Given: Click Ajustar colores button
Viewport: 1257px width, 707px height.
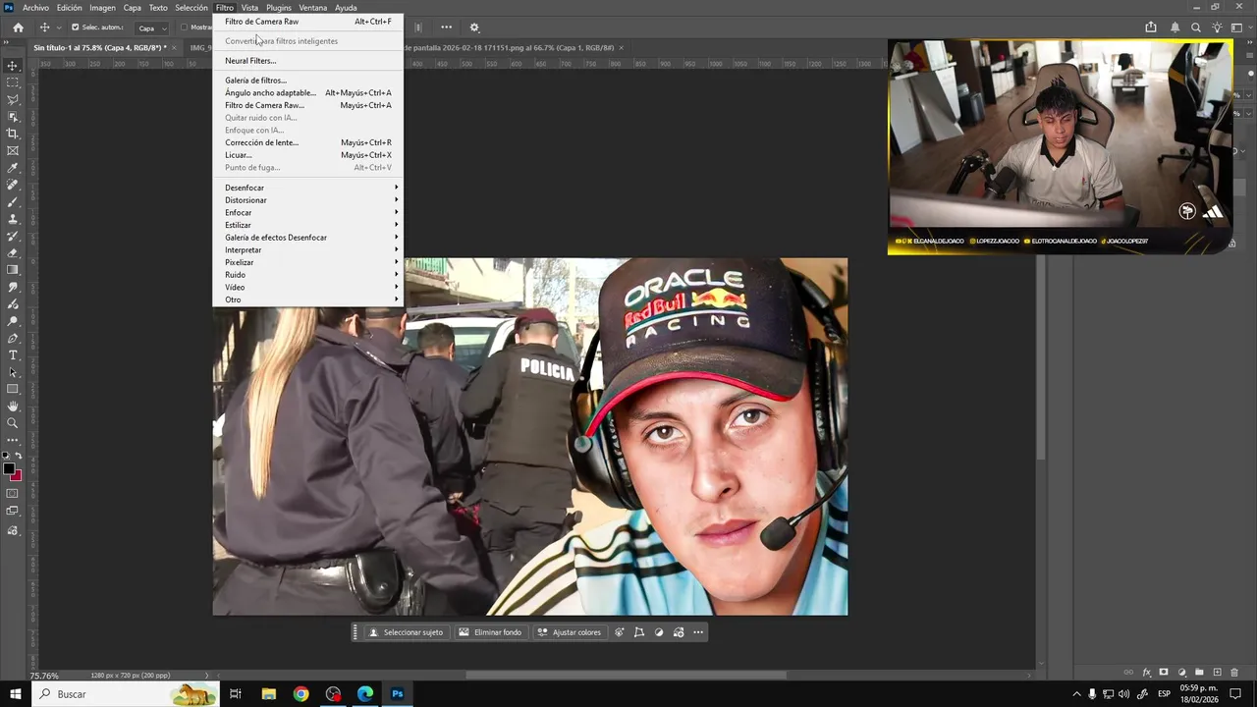Looking at the screenshot, I should tap(570, 632).
